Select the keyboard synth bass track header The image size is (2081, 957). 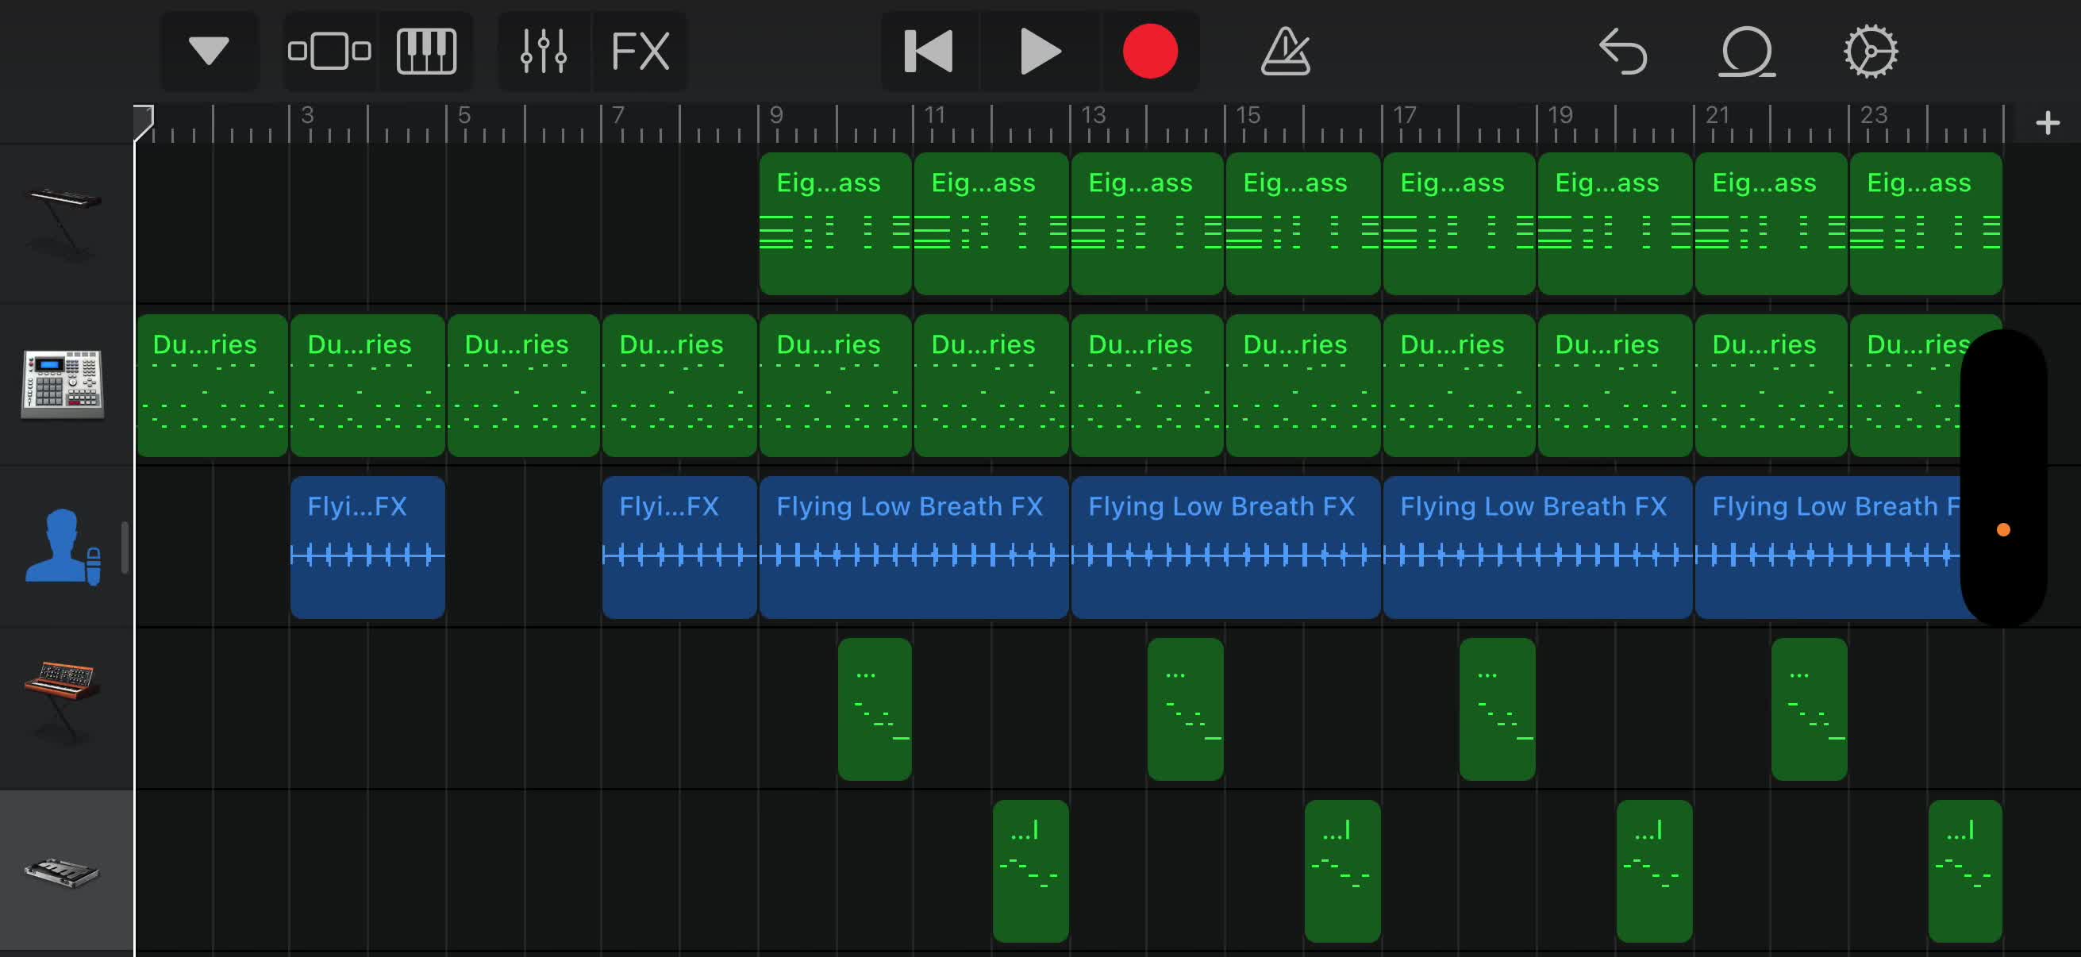66,224
